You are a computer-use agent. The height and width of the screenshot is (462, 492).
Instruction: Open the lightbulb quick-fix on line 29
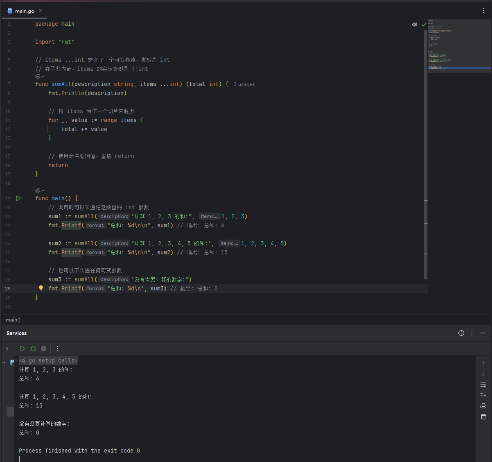pyautogui.click(x=41, y=288)
